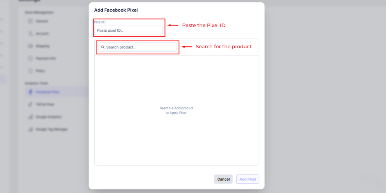
Task: Select Shipping in settings sidebar
Action: [x=42, y=46]
